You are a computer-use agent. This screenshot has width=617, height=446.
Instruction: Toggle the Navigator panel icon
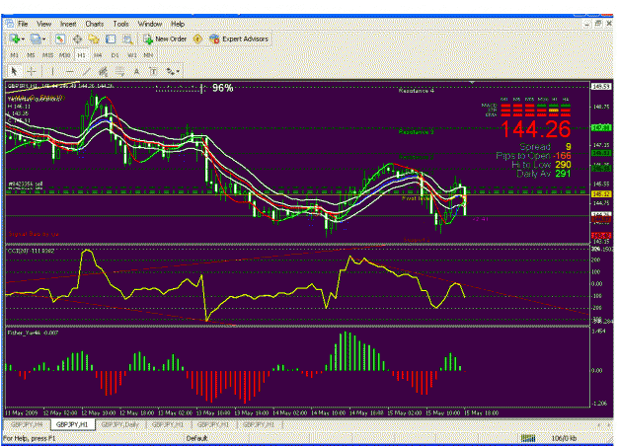click(x=94, y=38)
